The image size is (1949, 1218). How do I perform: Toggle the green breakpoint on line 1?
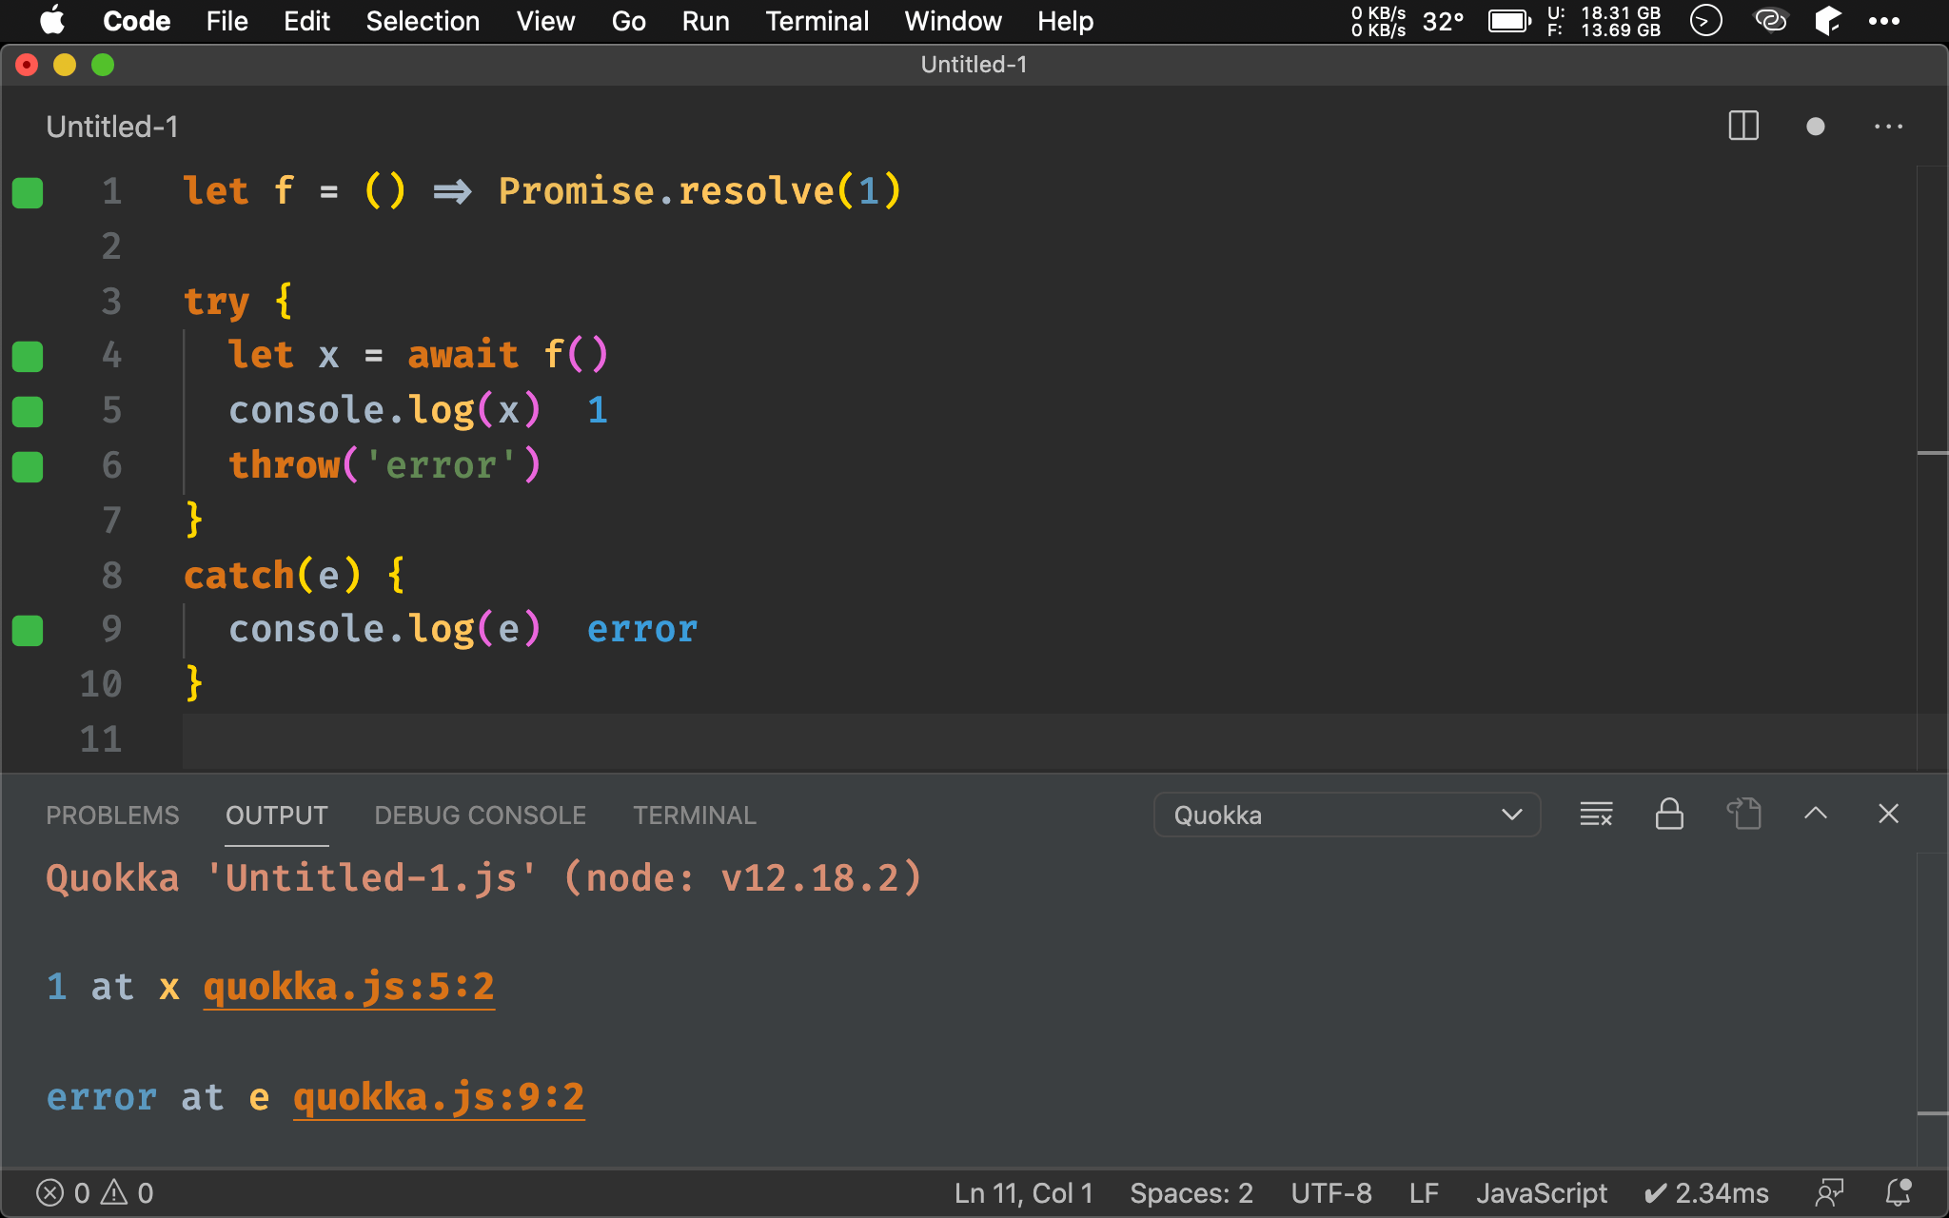28,191
